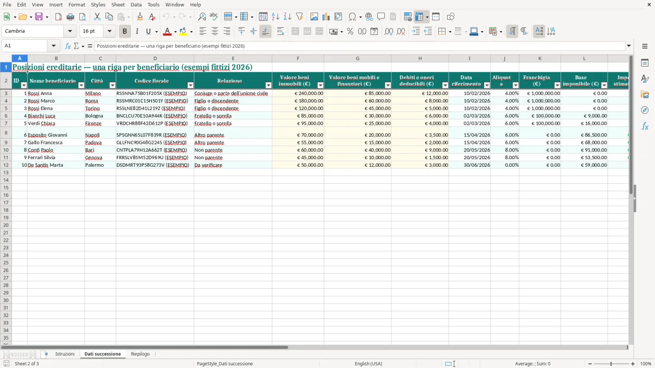The height and width of the screenshot is (368, 655).
Task: Open the Cambria font name dropdown
Action: [70, 32]
